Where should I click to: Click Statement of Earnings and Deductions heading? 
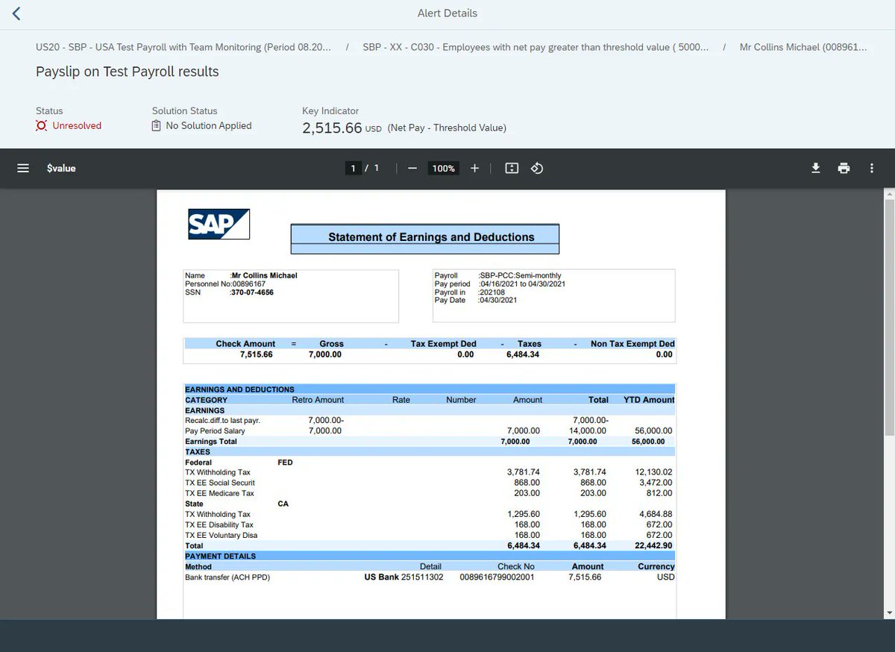click(x=431, y=237)
